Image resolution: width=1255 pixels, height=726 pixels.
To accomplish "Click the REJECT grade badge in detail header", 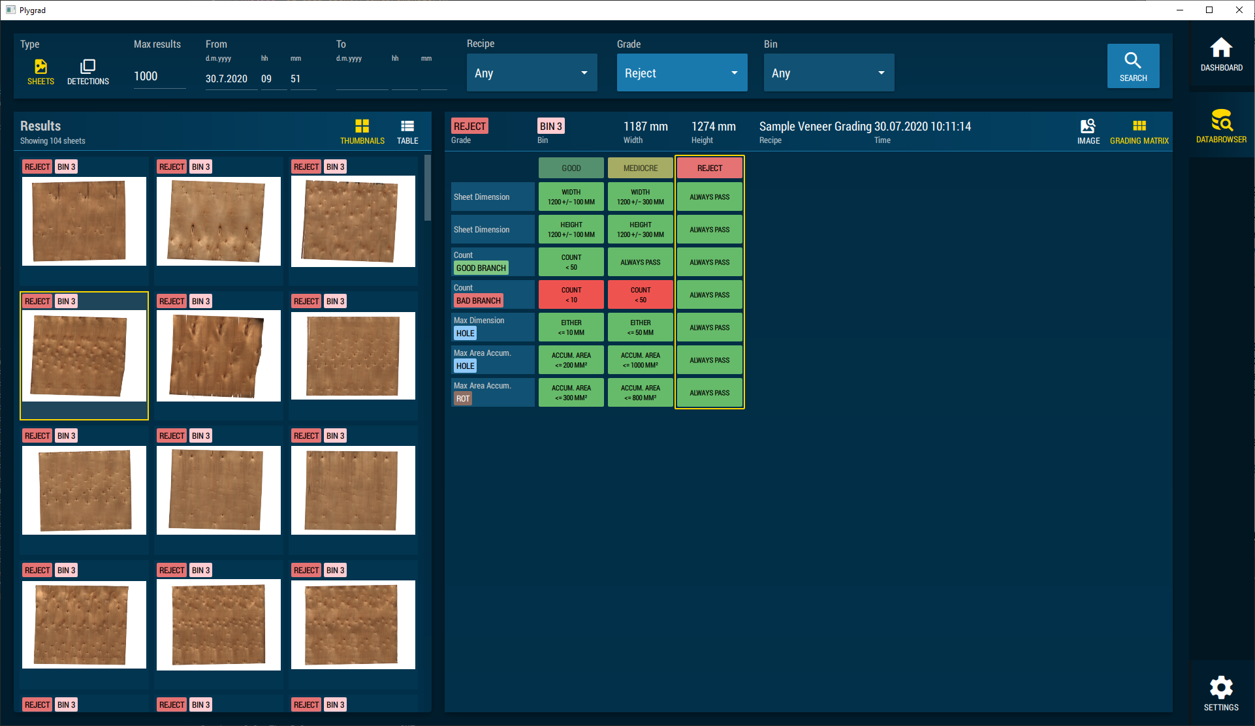I will pos(469,126).
